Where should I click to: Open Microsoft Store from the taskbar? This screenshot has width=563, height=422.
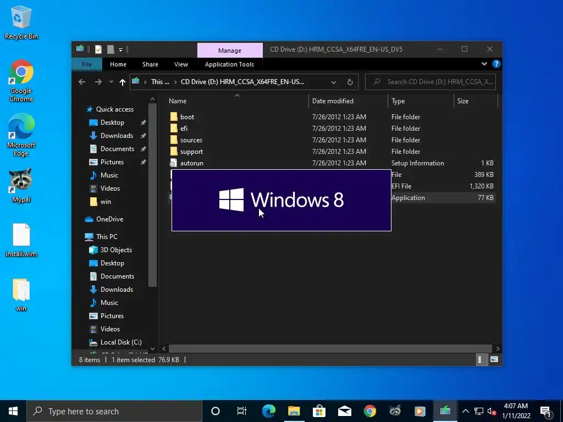coord(319,411)
